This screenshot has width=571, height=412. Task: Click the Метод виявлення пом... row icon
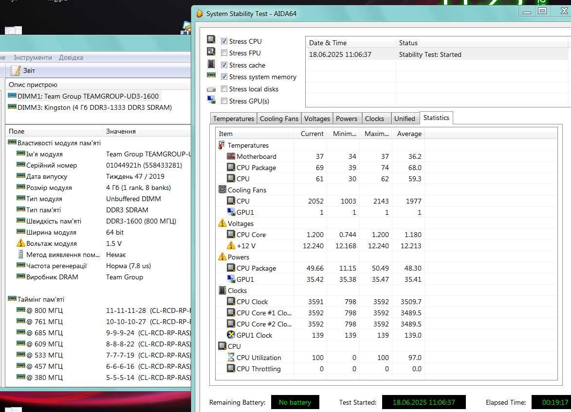(x=21, y=254)
